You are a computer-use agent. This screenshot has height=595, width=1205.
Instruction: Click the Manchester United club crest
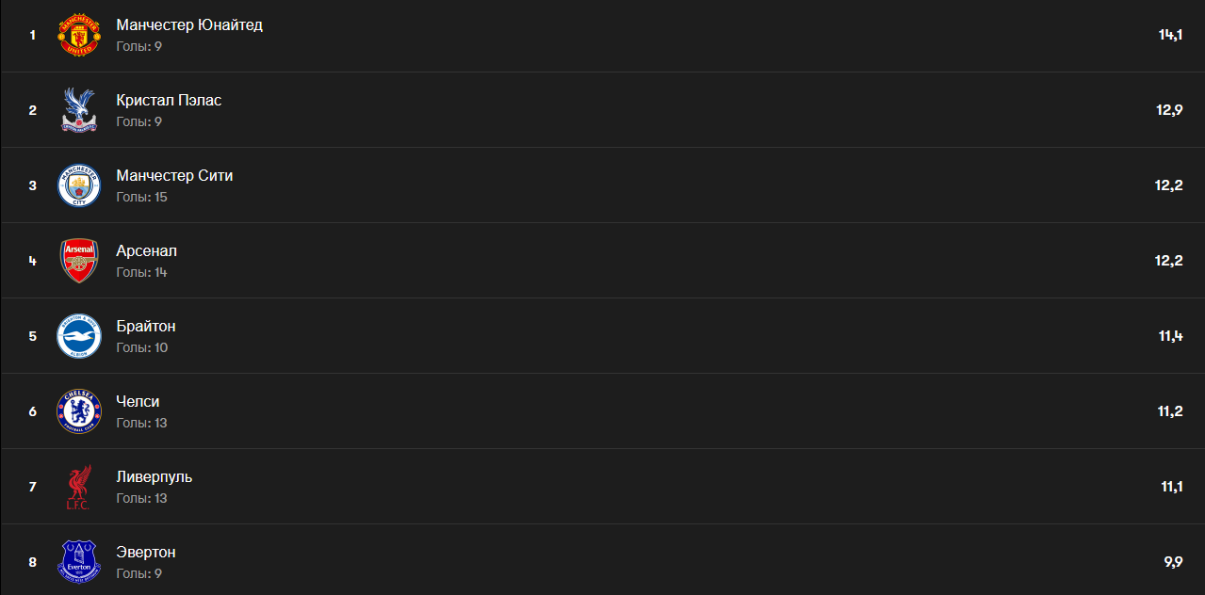pos(79,35)
